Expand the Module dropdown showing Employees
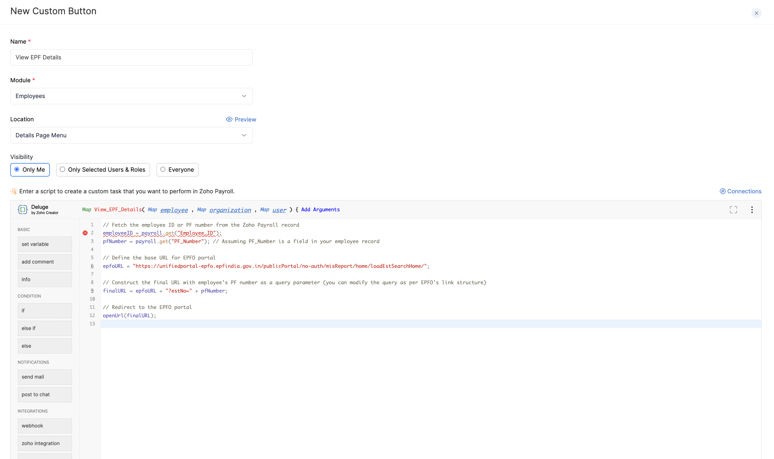Image resolution: width=774 pixels, height=459 pixels. pos(131,96)
